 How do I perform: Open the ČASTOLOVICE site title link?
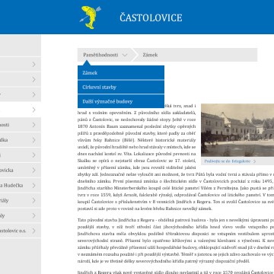(x=151, y=18)
